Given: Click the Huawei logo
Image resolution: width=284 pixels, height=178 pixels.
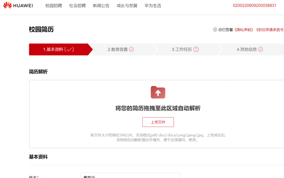Looking at the screenshot, I should tap(18, 5).
